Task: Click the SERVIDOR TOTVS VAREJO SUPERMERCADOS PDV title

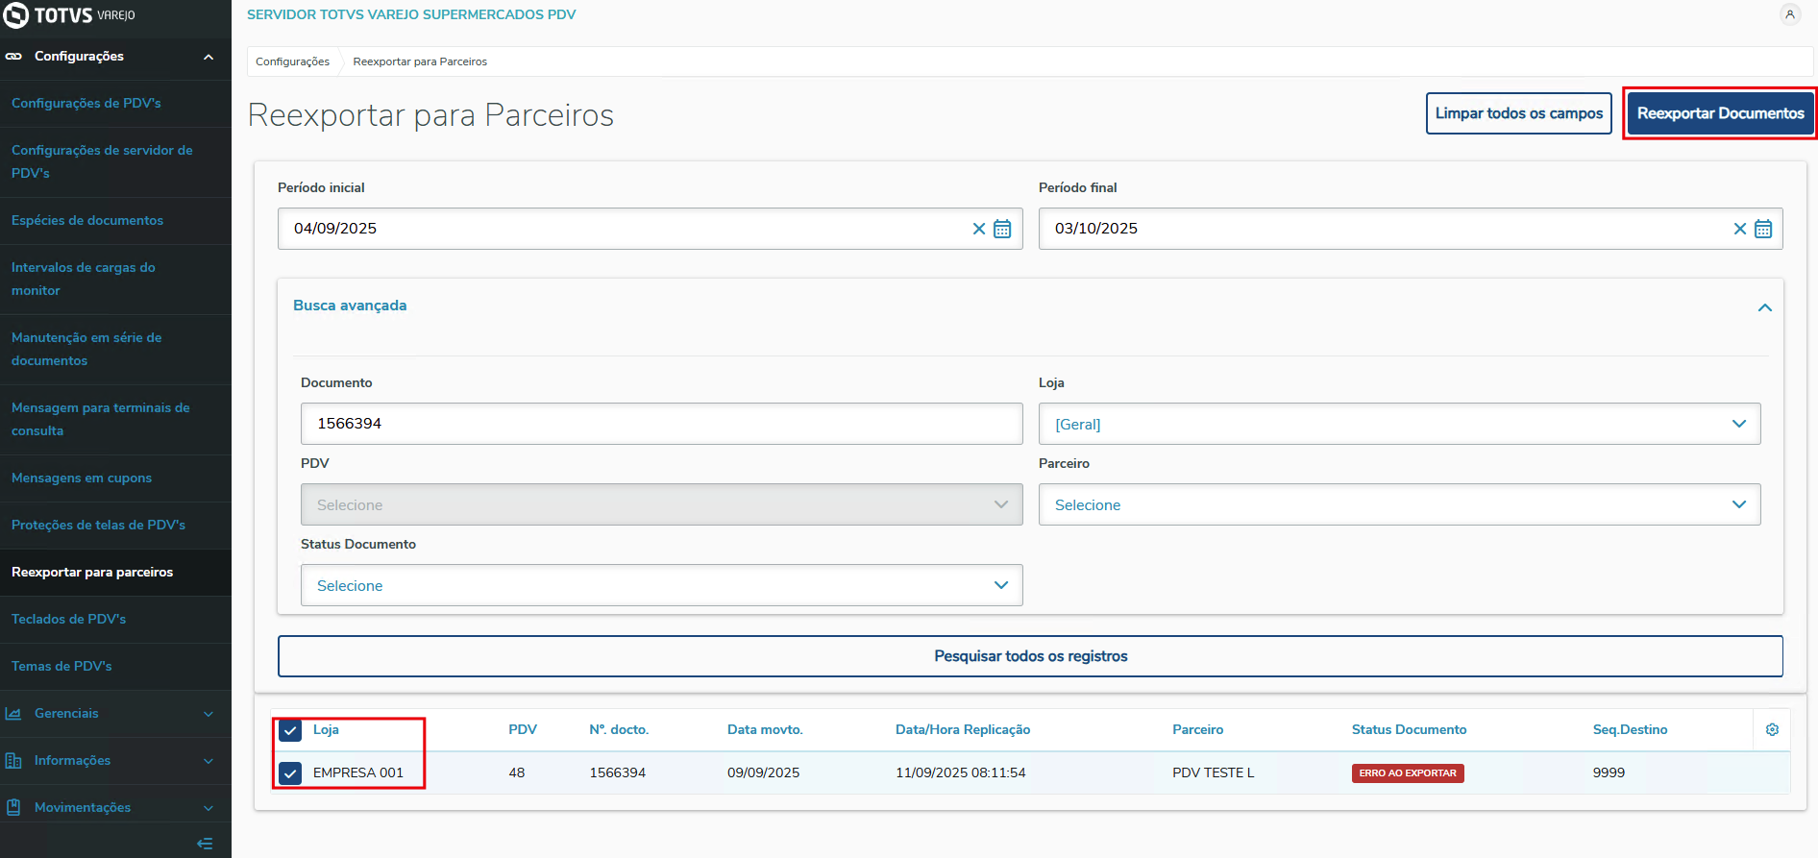Action: 411,14
